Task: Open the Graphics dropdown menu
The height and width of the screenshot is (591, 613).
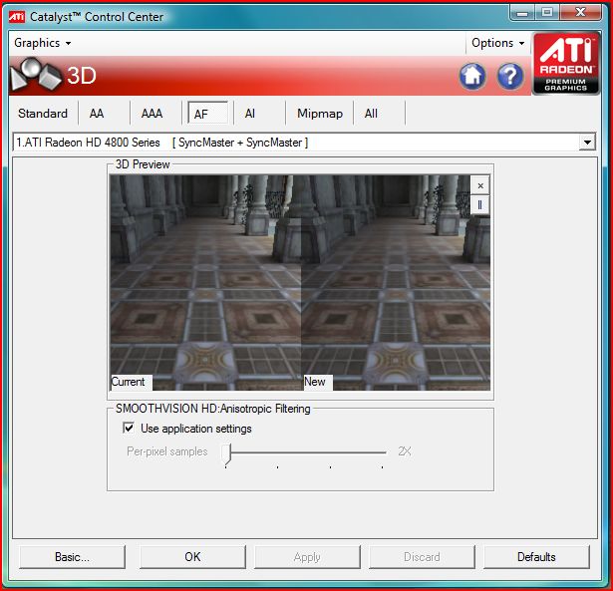Action: pos(43,43)
